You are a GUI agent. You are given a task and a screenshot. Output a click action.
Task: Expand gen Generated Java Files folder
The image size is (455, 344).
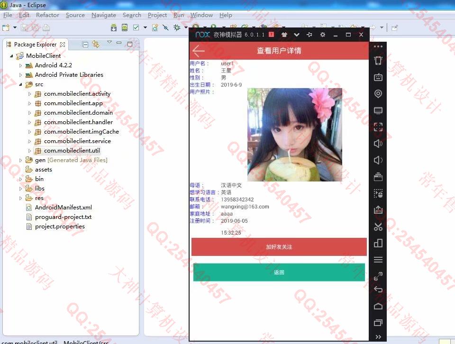[x=20, y=160]
